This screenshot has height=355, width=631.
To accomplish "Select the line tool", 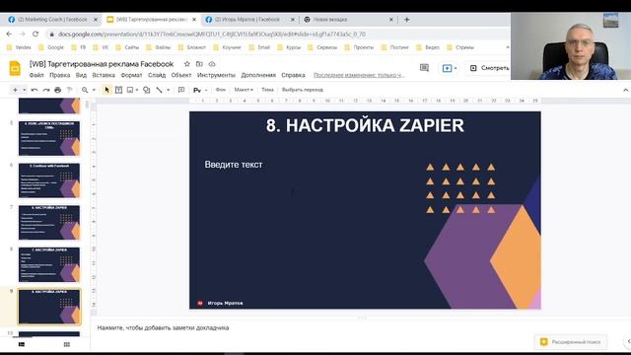I will click(x=160, y=90).
